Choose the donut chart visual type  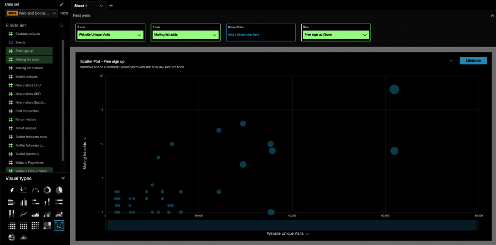[47, 190]
